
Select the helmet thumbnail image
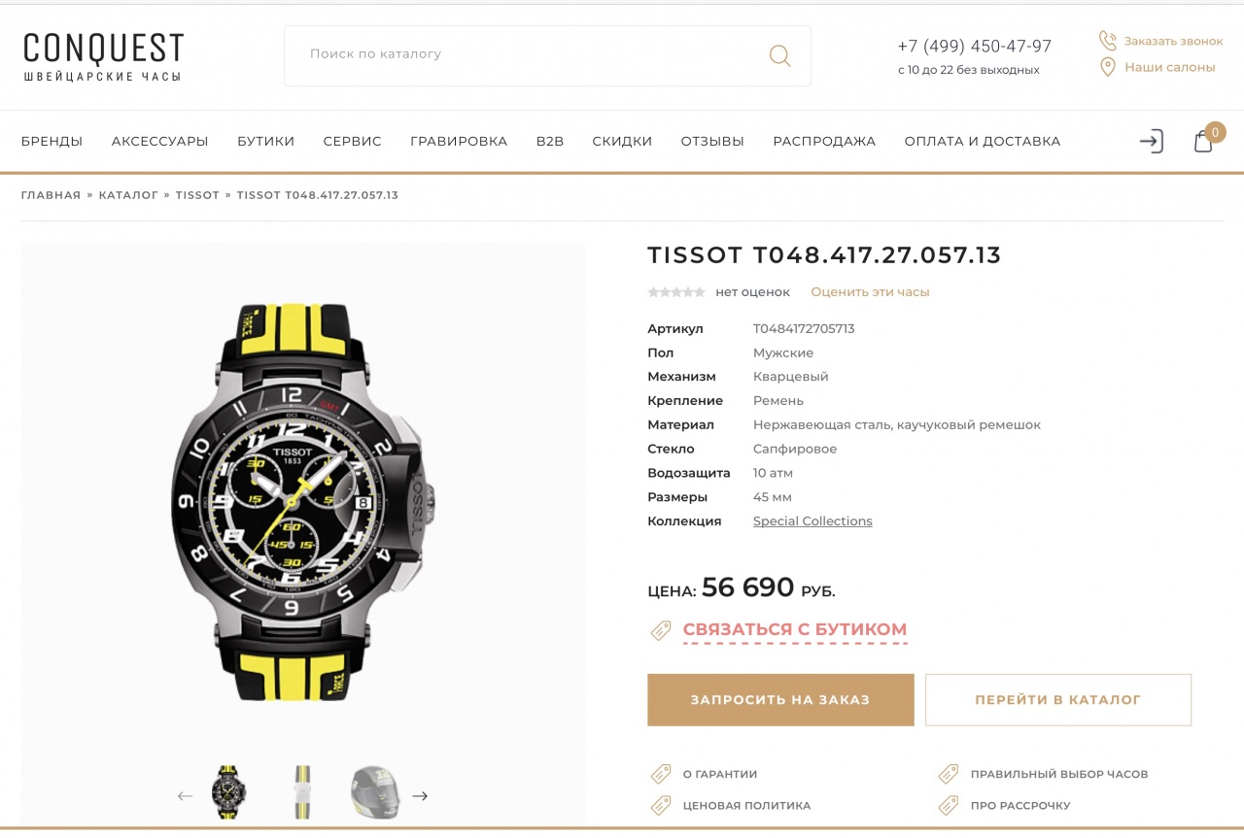[x=375, y=791]
